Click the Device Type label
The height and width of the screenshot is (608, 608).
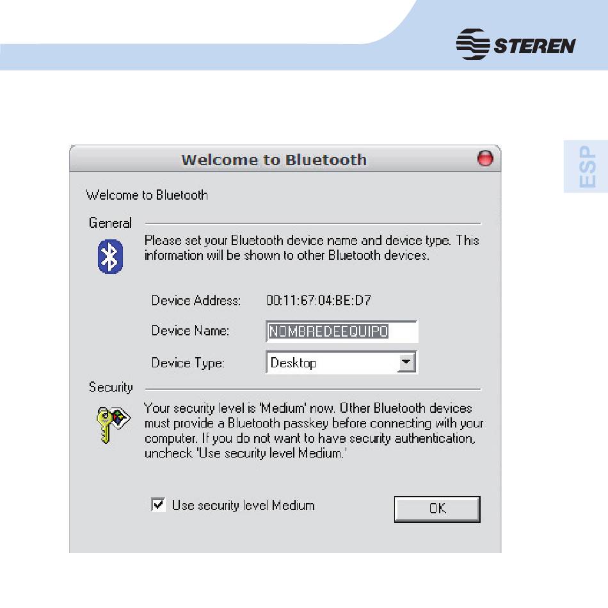(x=188, y=363)
